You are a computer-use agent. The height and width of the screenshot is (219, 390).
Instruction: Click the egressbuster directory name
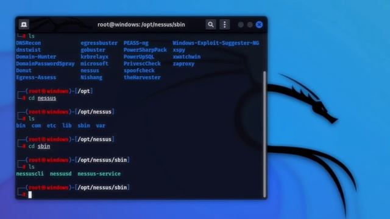click(99, 43)
